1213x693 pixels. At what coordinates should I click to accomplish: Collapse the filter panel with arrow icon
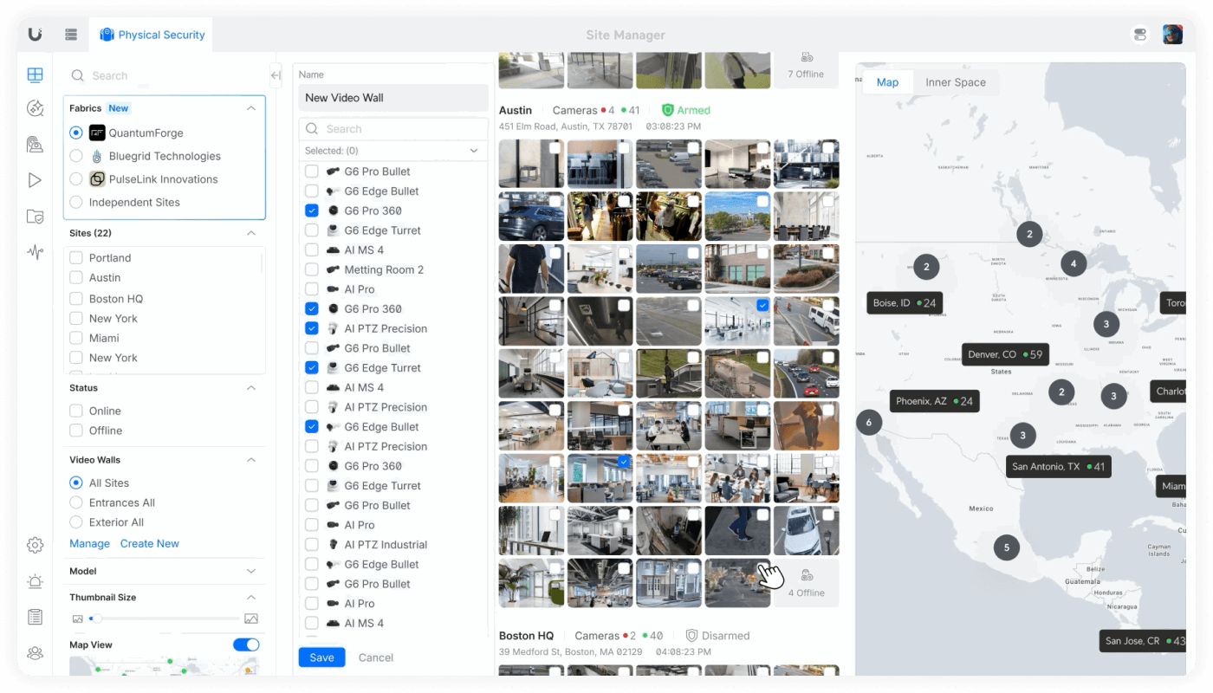(x=276, y=75)
